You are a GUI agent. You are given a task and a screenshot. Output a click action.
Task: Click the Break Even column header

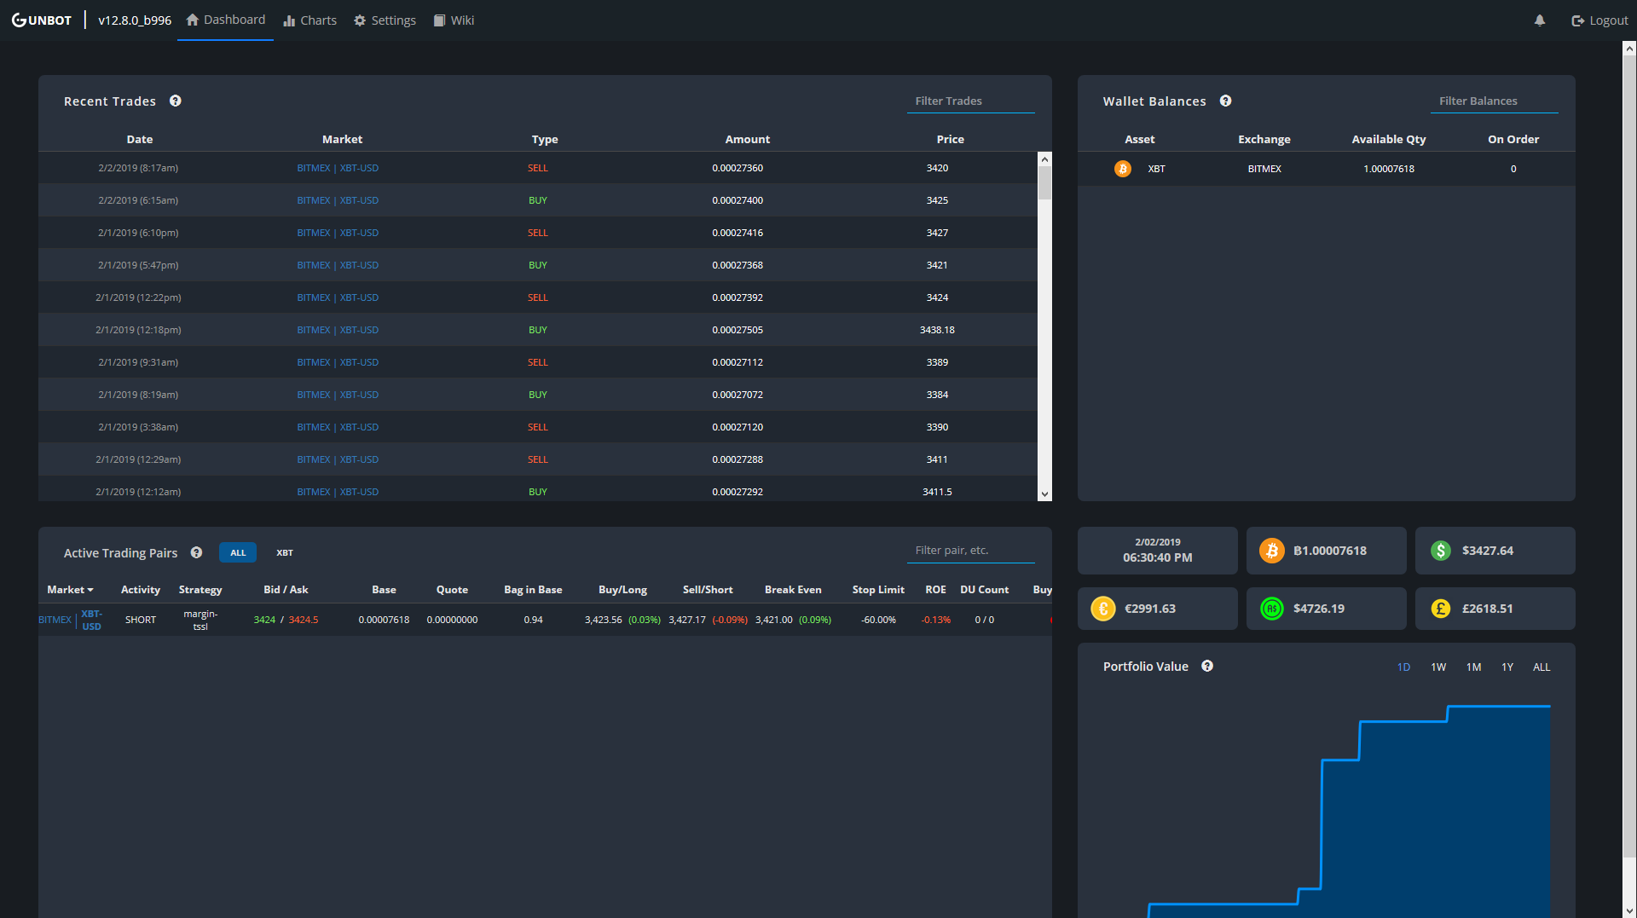[793, 590]
